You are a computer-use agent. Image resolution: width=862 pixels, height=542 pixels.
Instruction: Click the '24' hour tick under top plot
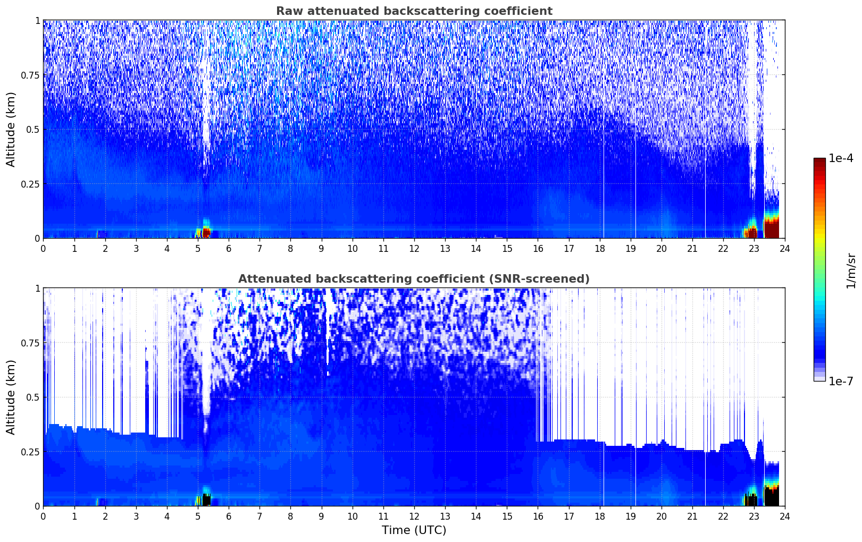[785, 249]
